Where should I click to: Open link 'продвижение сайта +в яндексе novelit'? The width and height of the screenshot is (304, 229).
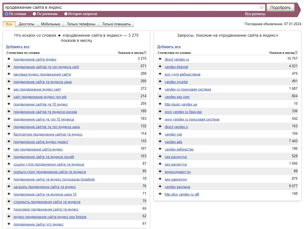(x=44, y=157)
